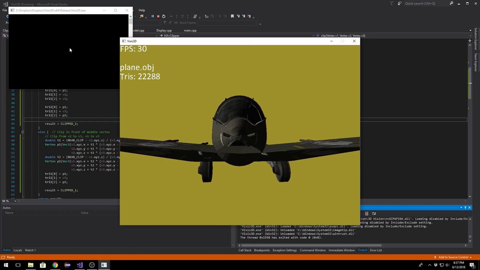Viewport: 480px width, 270px height.
Task: Open OBS Studio from the taskbar
Action: click(92, 265)
